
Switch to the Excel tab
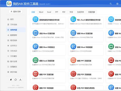click(49, 12)
